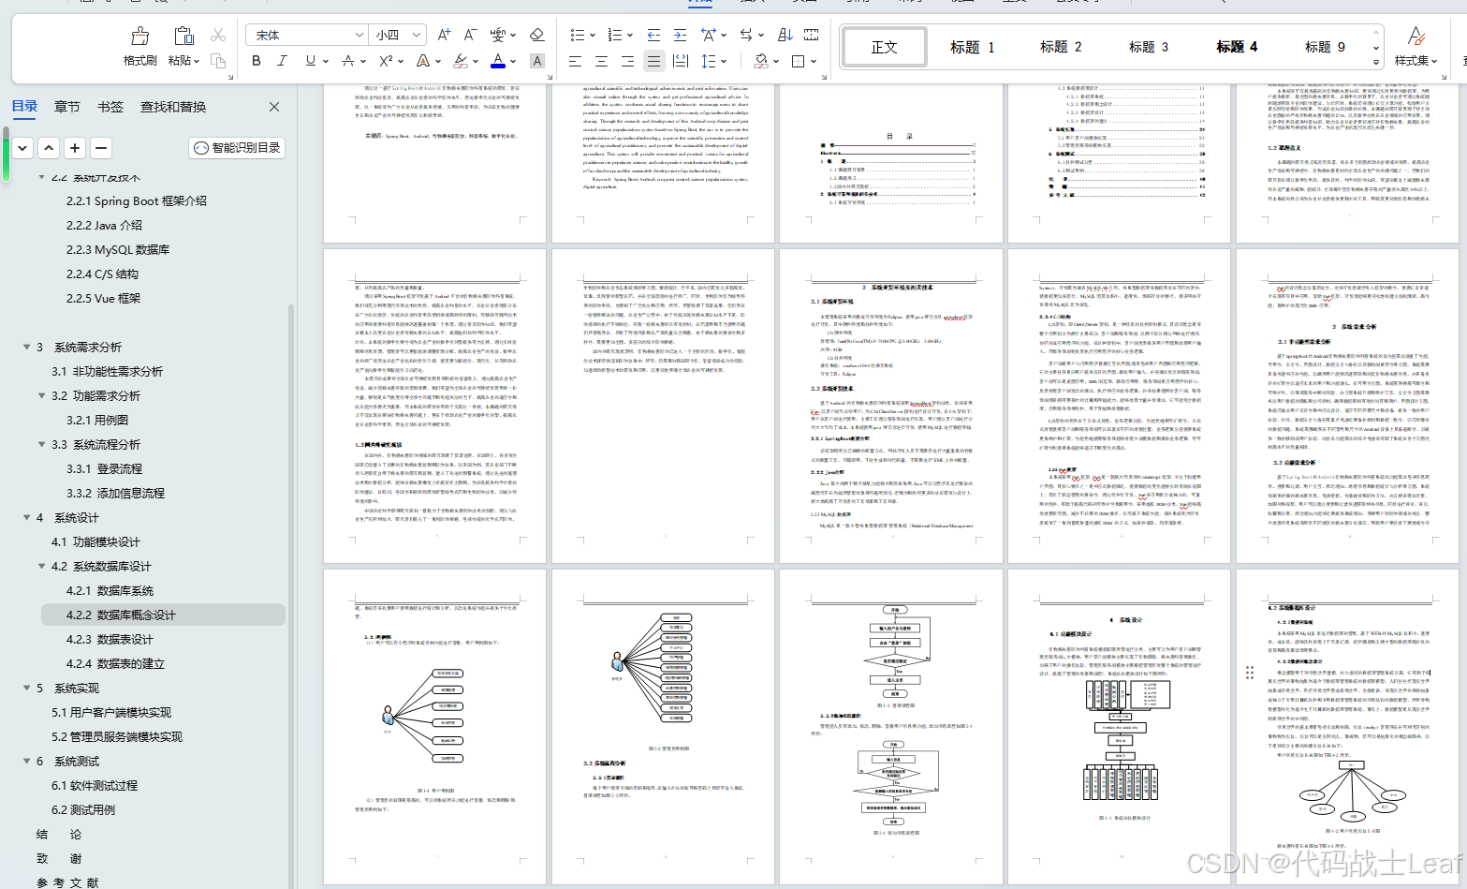
Task: Collapse the '4.2 系统数据库设计' node
Action: coord(41,566)
